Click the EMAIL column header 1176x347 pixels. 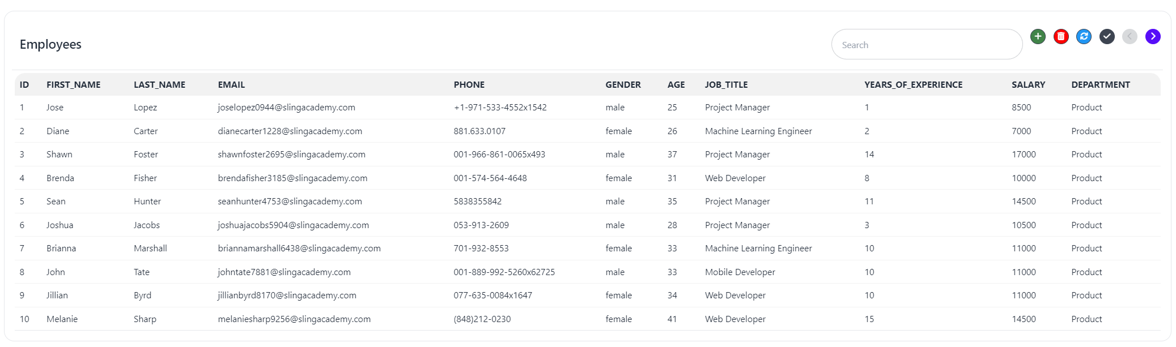click(231, 85)
